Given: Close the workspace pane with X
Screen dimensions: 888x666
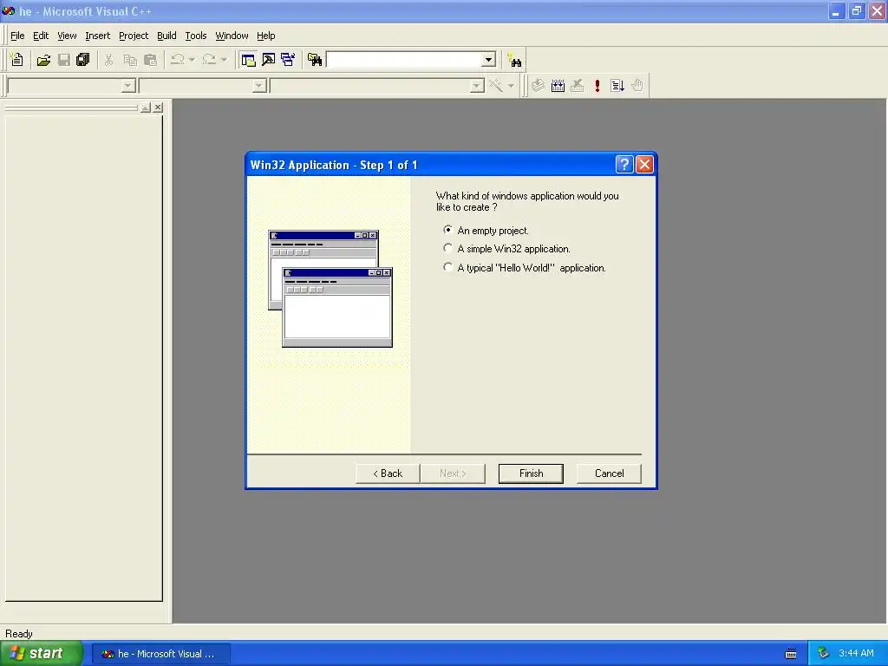Looking at the screenshot, I should click(158, 107).
